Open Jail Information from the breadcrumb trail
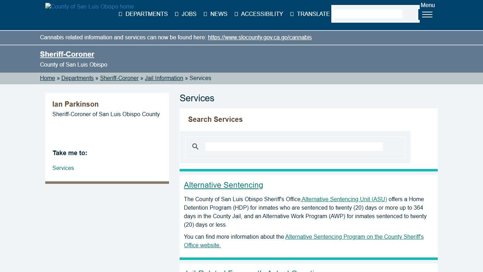 (x=164, y=78)
